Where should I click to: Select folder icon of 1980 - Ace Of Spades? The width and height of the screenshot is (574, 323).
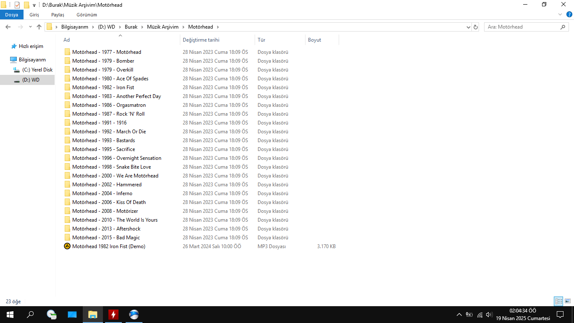67,79
